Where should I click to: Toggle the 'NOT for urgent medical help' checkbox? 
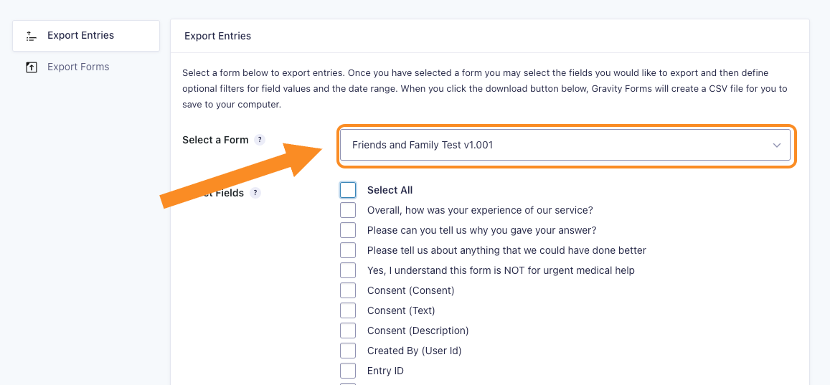(348, 270)
